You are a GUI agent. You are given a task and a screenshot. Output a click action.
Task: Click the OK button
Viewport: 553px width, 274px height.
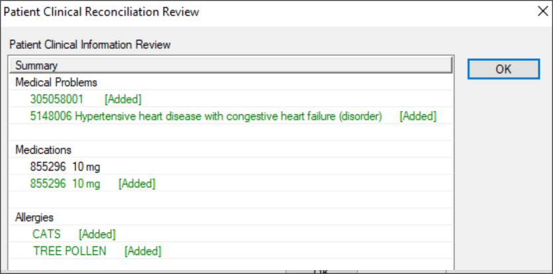click(503, 69)
